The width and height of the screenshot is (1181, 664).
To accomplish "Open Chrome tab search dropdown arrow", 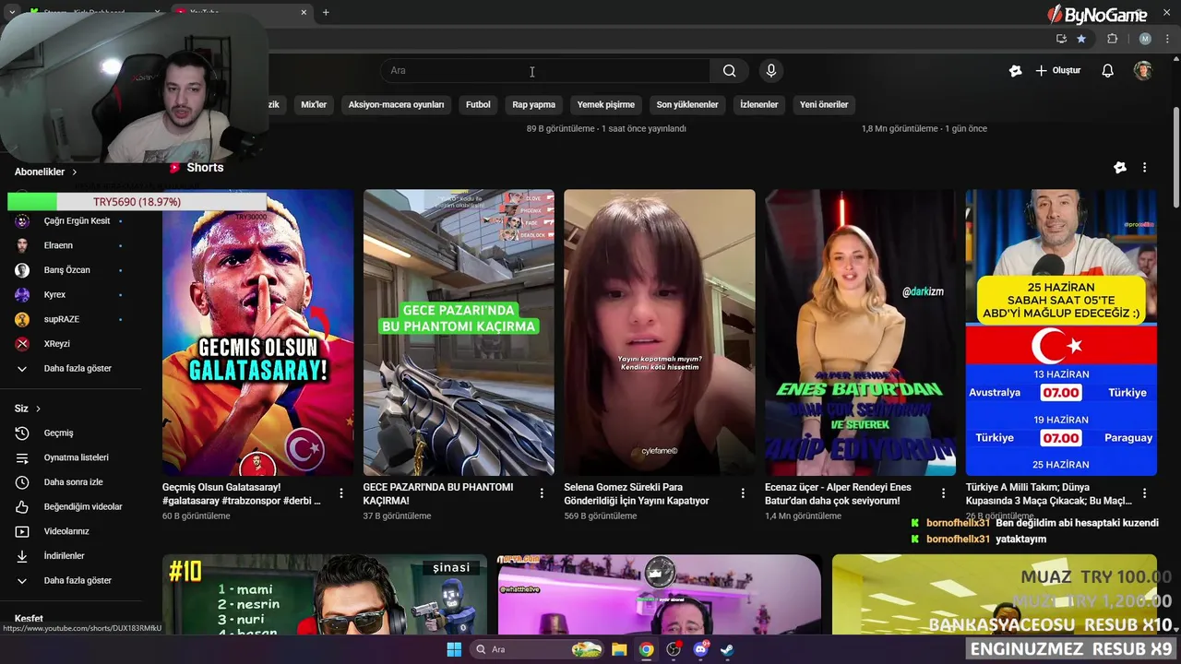I will (11, 12).
